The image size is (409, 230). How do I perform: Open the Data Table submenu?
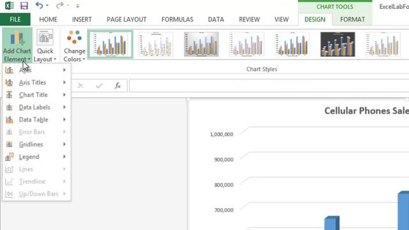pos(36,119)
